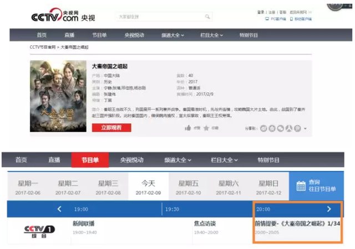
Task: Click the red 立即观看 button
Action: point(111,128)
